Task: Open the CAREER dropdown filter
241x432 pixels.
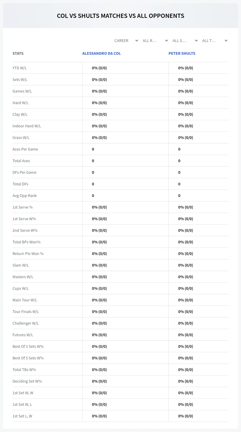Action: coord(126,40)
